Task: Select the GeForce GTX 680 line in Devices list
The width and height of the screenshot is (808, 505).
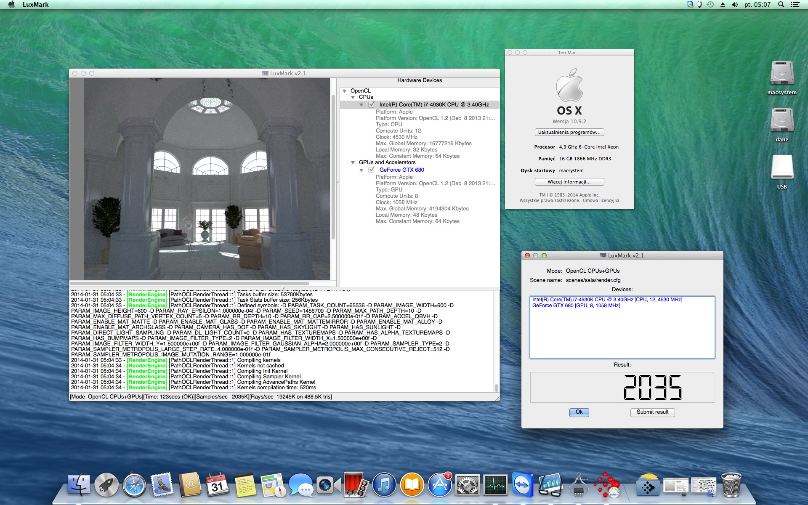Action: [x=576, y=306]
